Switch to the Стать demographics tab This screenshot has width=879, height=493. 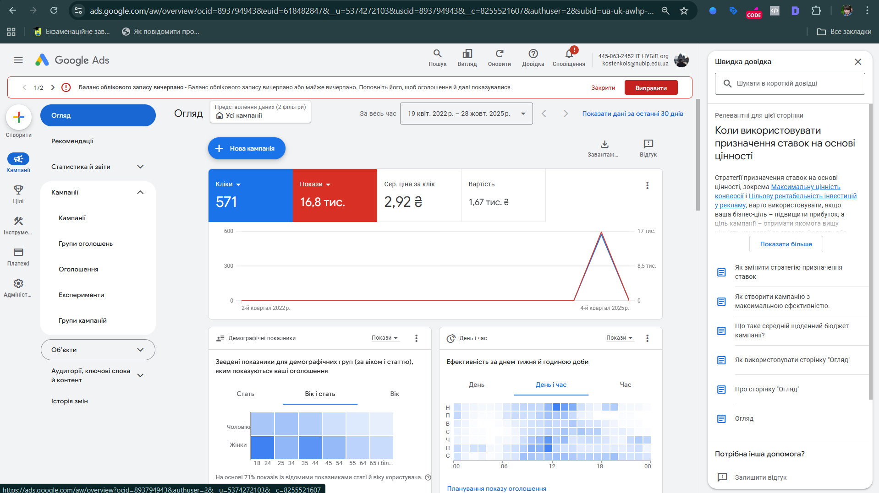tap(245, 394)
